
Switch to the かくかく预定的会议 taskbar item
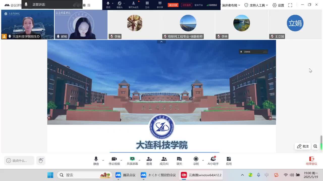coord(158,175)
